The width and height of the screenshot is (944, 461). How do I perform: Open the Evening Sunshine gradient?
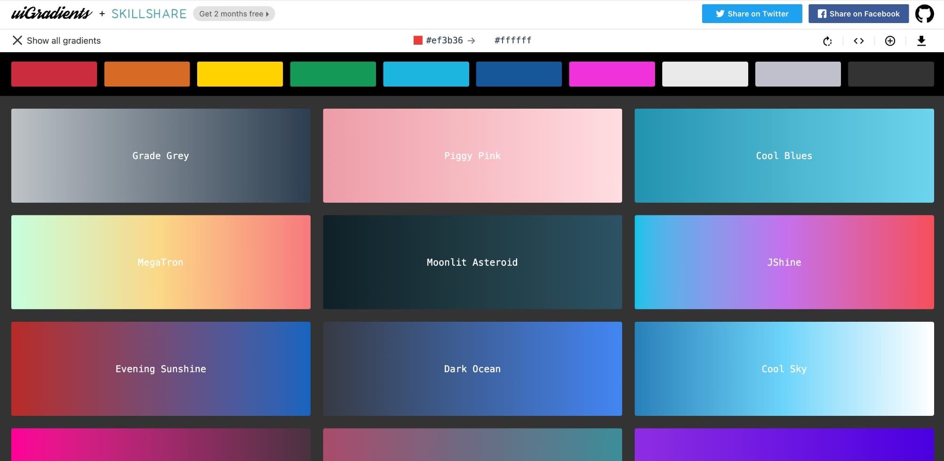(x=161, y=369)
